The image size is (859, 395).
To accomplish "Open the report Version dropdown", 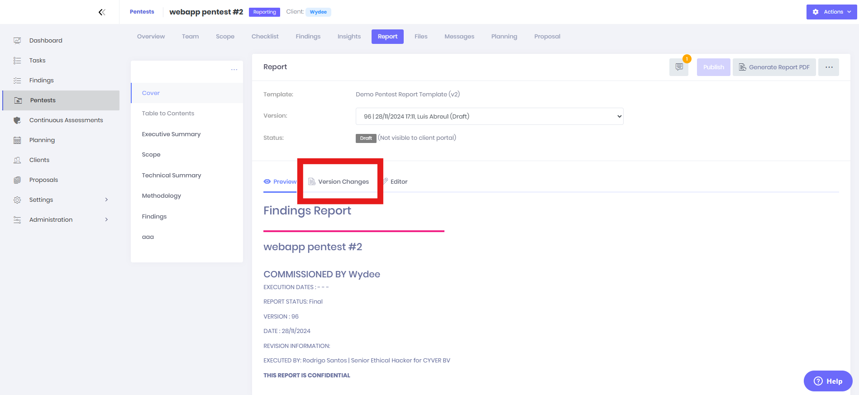I will tap(489, 116).
